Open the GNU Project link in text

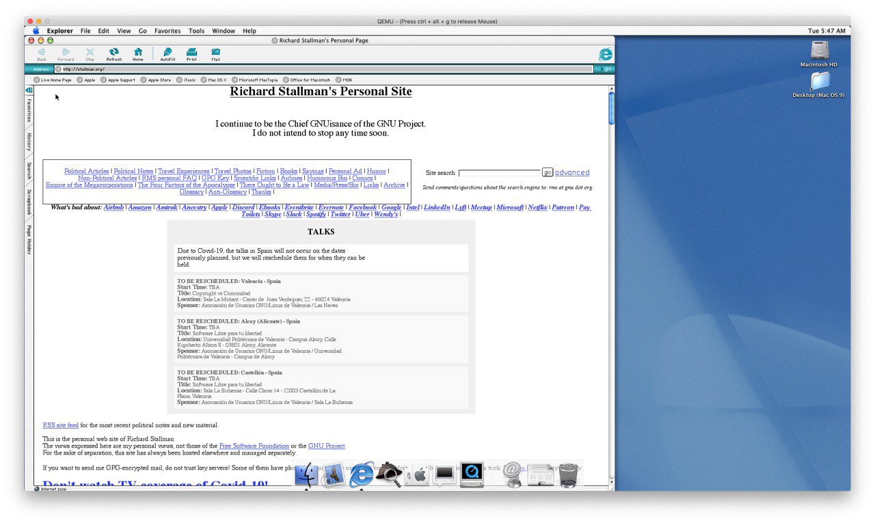(x=327, y=446)
